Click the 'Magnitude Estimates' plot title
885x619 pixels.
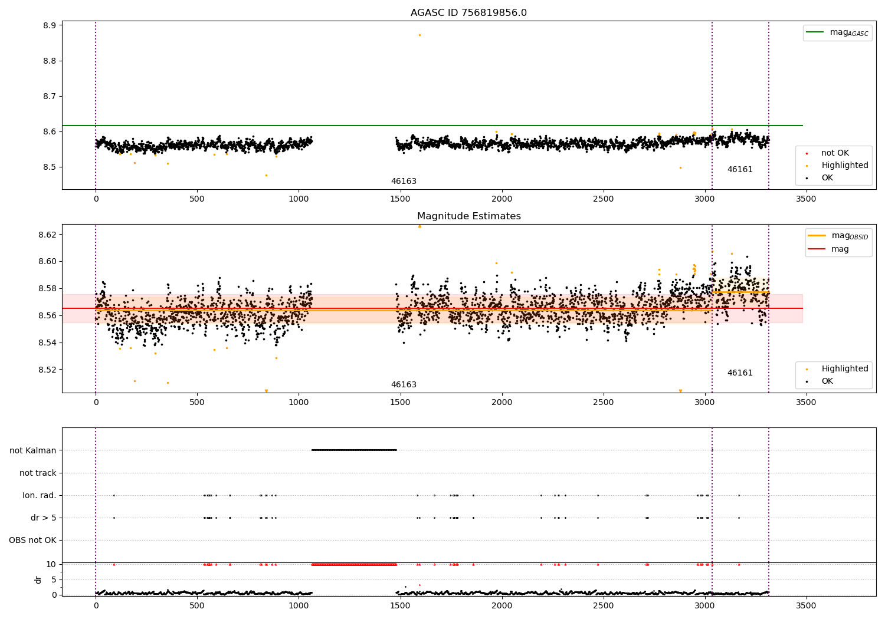pos(468,216)
